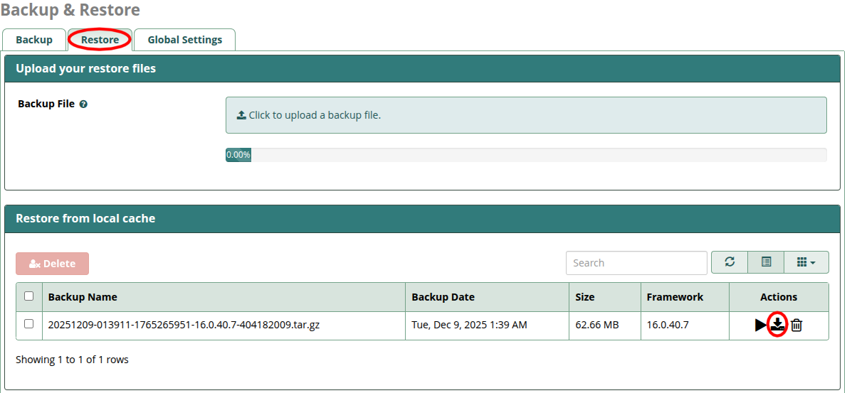Open the columns dropdown menu
The width and height of the screenshot is (847, 393).
point(806,262)
